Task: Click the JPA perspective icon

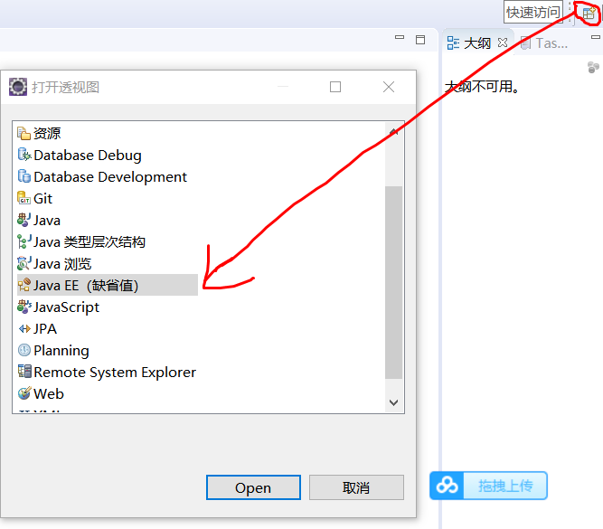Action: tap(24, 329)
